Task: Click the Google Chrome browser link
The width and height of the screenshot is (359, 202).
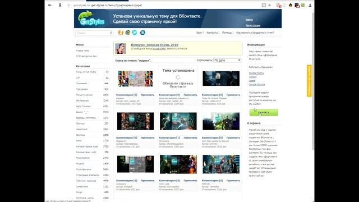Action: pyautogui.click(x=257, y=85)
